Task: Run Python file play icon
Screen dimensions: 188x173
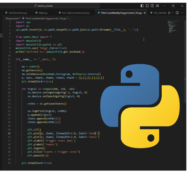Action: [x=169, y=13]
